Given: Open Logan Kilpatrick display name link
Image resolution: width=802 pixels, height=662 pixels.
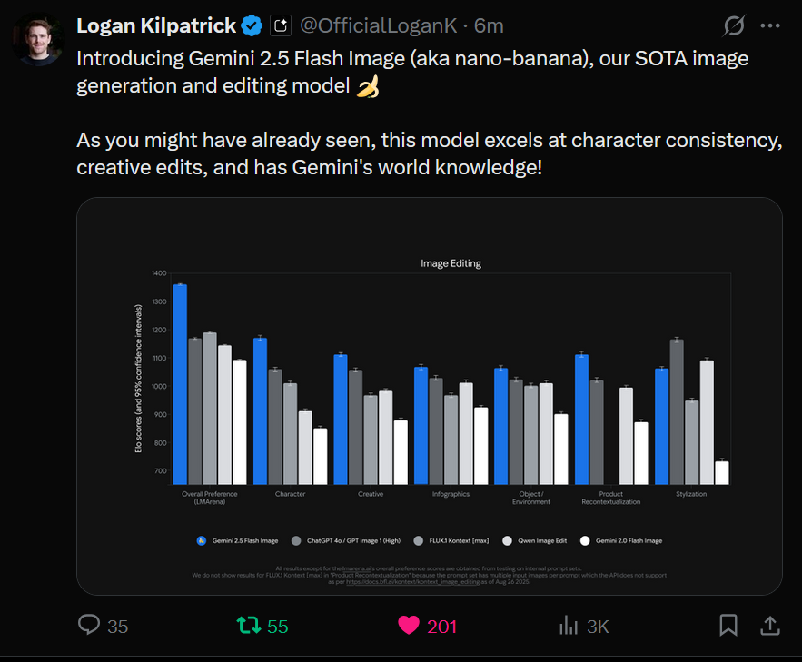Looking at the screenshot, I should coord(156,26).
